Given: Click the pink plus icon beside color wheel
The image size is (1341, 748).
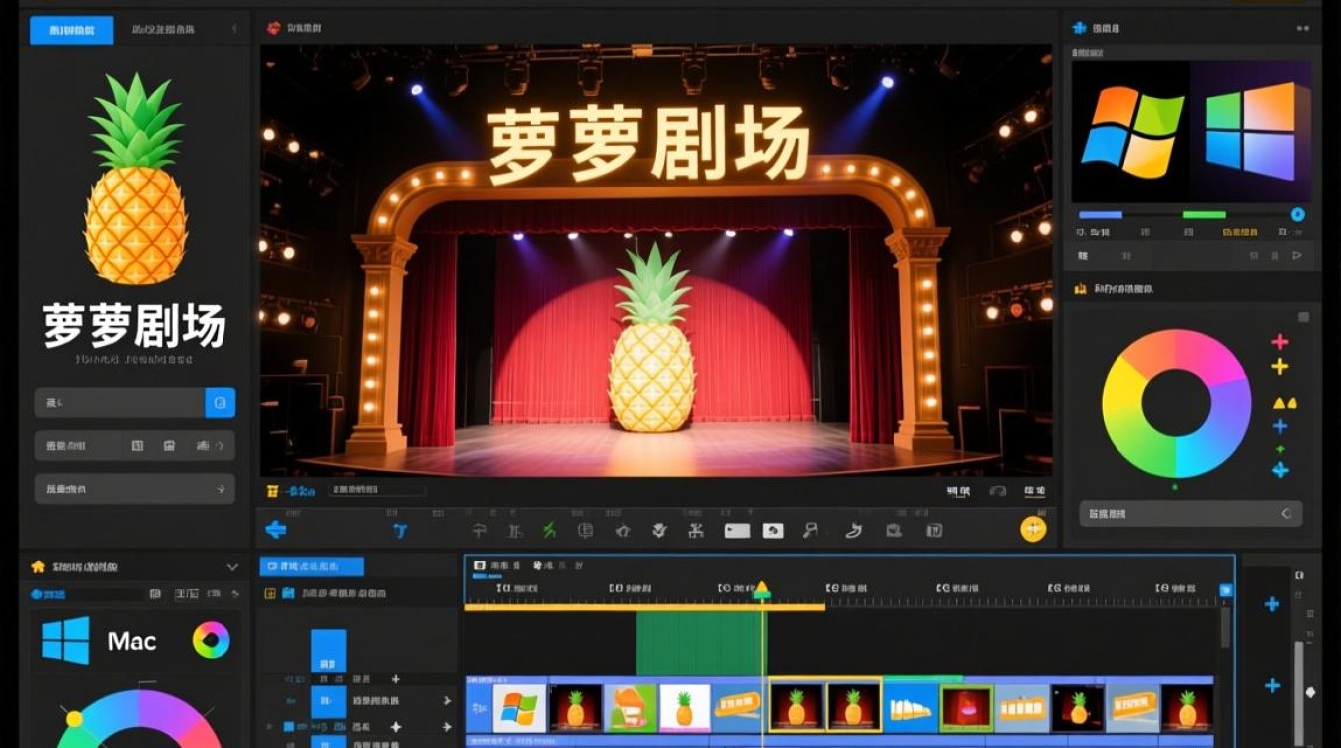Looking at the screenshot, I should click(1280, 342).
